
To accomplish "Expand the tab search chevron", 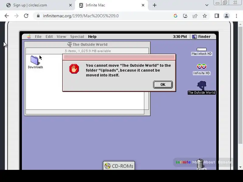I will [207, 5].
